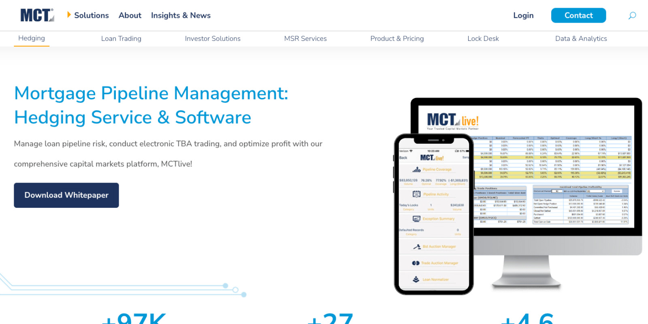
Task: Expand the Solutions menu arrow
Action: (69, 15)
